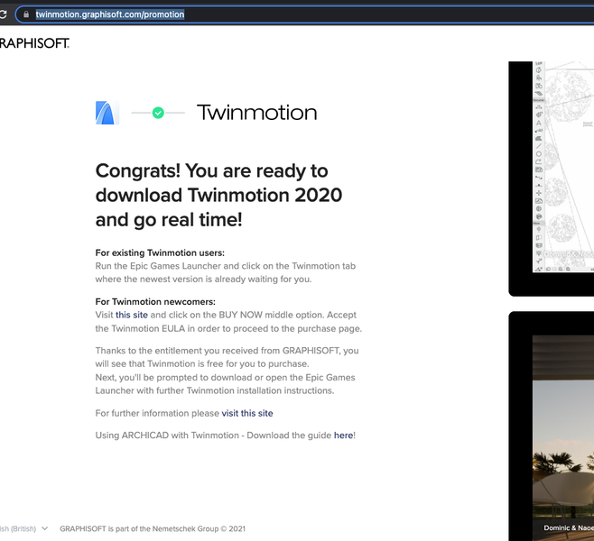Click the 'Congrats! You are ready' heading
The image size is (594, 541).
point(218,196)
